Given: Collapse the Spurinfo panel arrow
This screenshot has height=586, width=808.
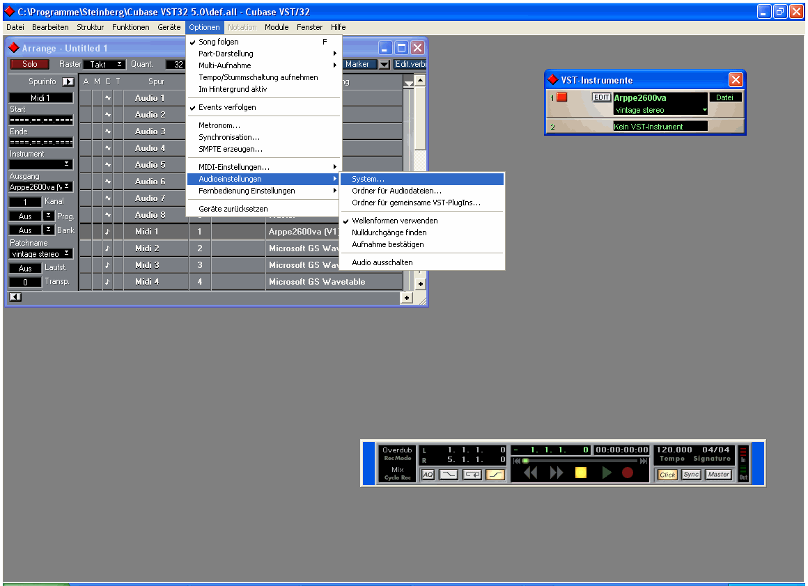Looking at the screenshot, I should [68, 81].
